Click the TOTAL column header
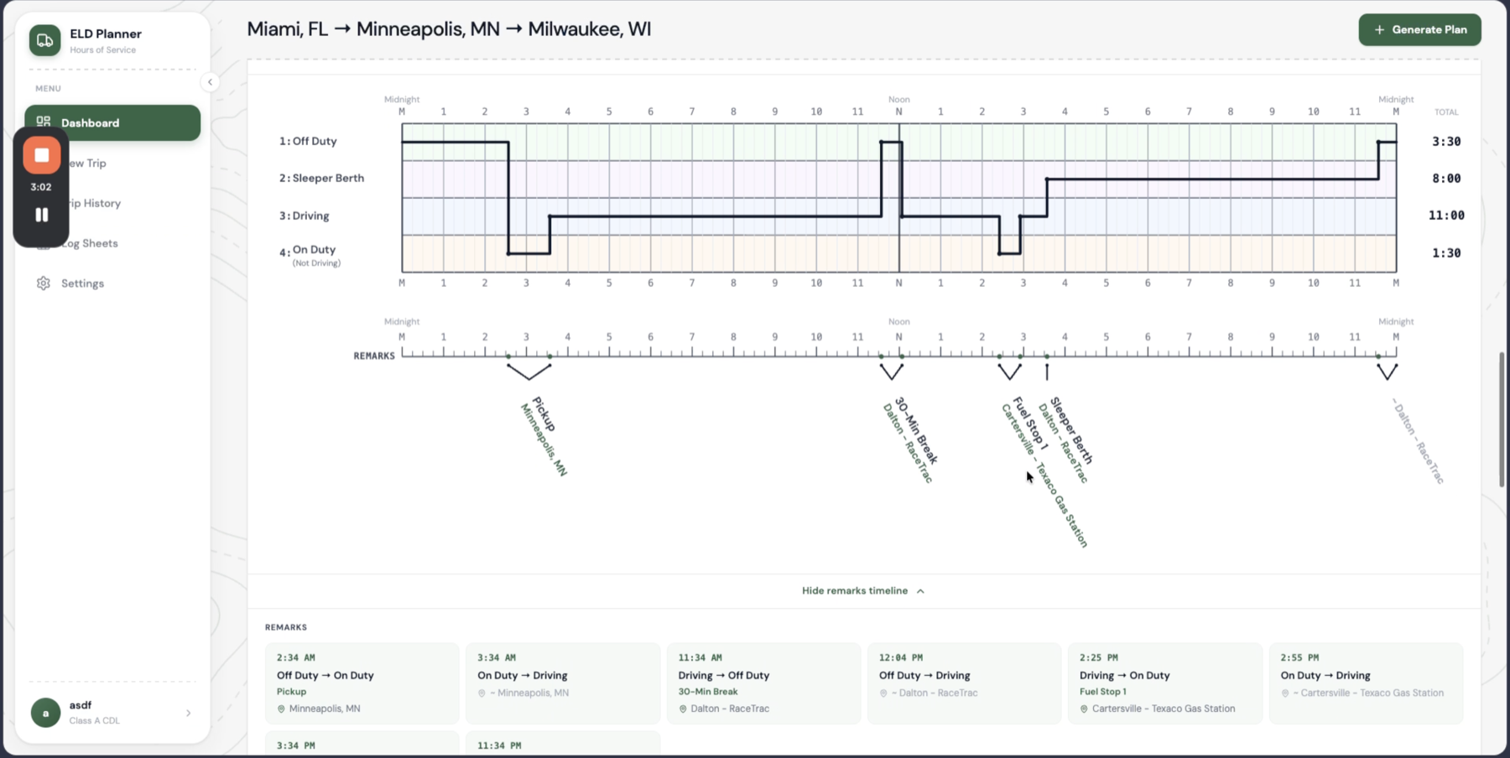The width and height of the screenshot is (1510, 758). pyautogui.click(x=1446, y=112)
